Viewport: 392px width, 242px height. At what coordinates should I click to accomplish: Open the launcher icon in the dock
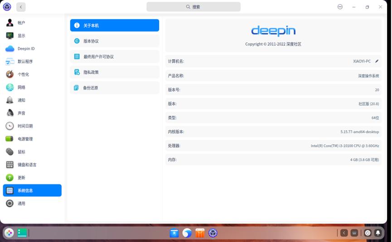click(9, 233)
